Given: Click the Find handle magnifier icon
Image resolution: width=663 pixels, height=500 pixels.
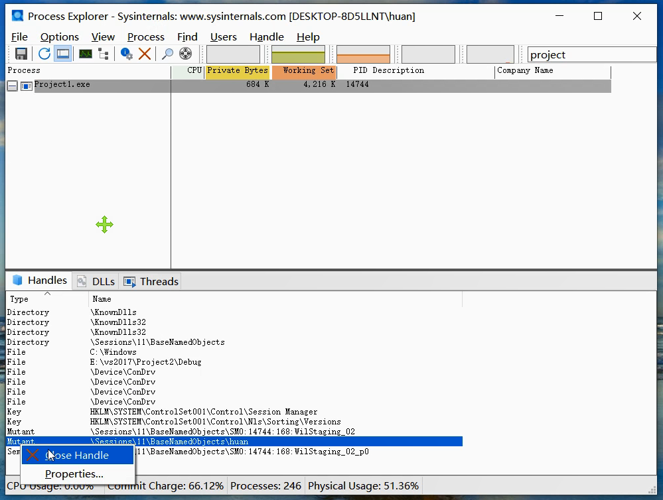Looking at the screenshot, I should tap(168, 54).
